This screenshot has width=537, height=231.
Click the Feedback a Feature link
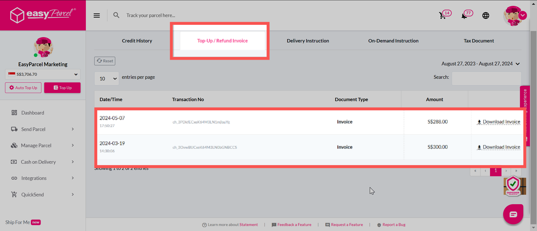tap(294, 225)
